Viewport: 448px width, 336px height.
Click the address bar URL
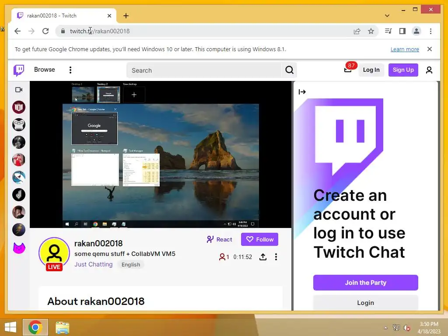tap(100, 31)
